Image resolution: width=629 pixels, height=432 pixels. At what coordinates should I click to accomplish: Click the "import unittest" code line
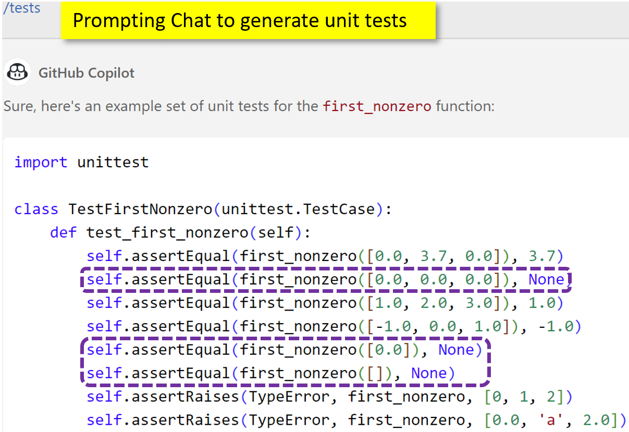[x=81, y=162]
